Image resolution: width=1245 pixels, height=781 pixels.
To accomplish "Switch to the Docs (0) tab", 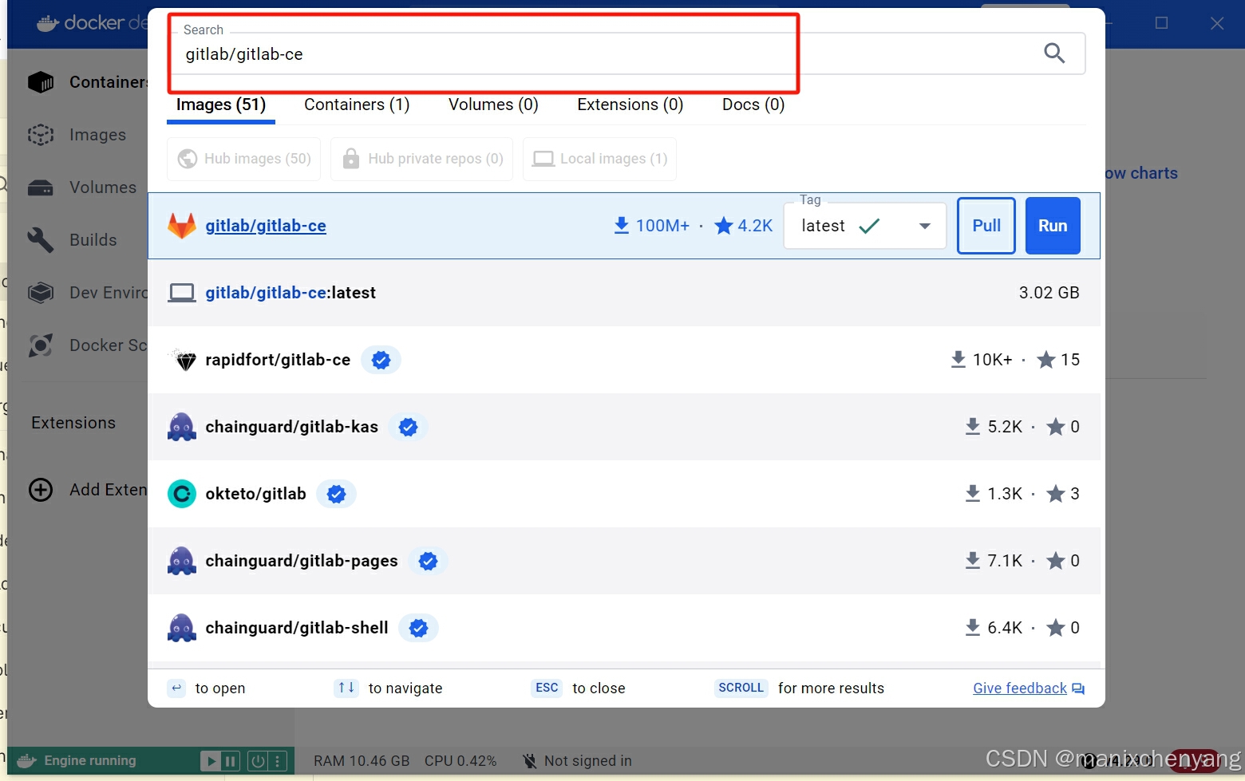I will (x=753, y=105).
